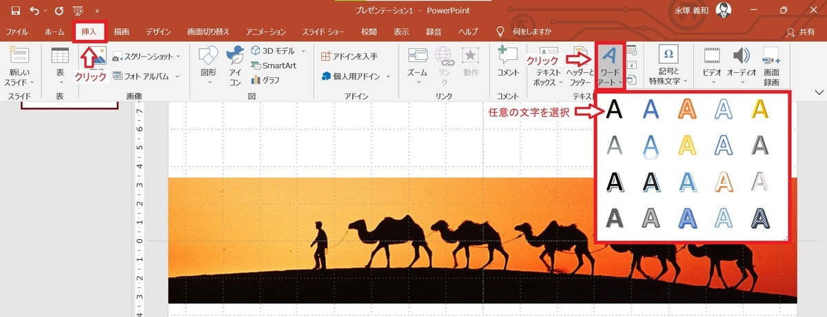Open the スクリーンショット dropdown

(x=146, y=56)
